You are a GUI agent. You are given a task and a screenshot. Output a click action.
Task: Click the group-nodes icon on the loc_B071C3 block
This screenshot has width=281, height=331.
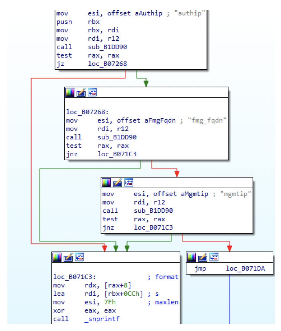tap(79, 257)
